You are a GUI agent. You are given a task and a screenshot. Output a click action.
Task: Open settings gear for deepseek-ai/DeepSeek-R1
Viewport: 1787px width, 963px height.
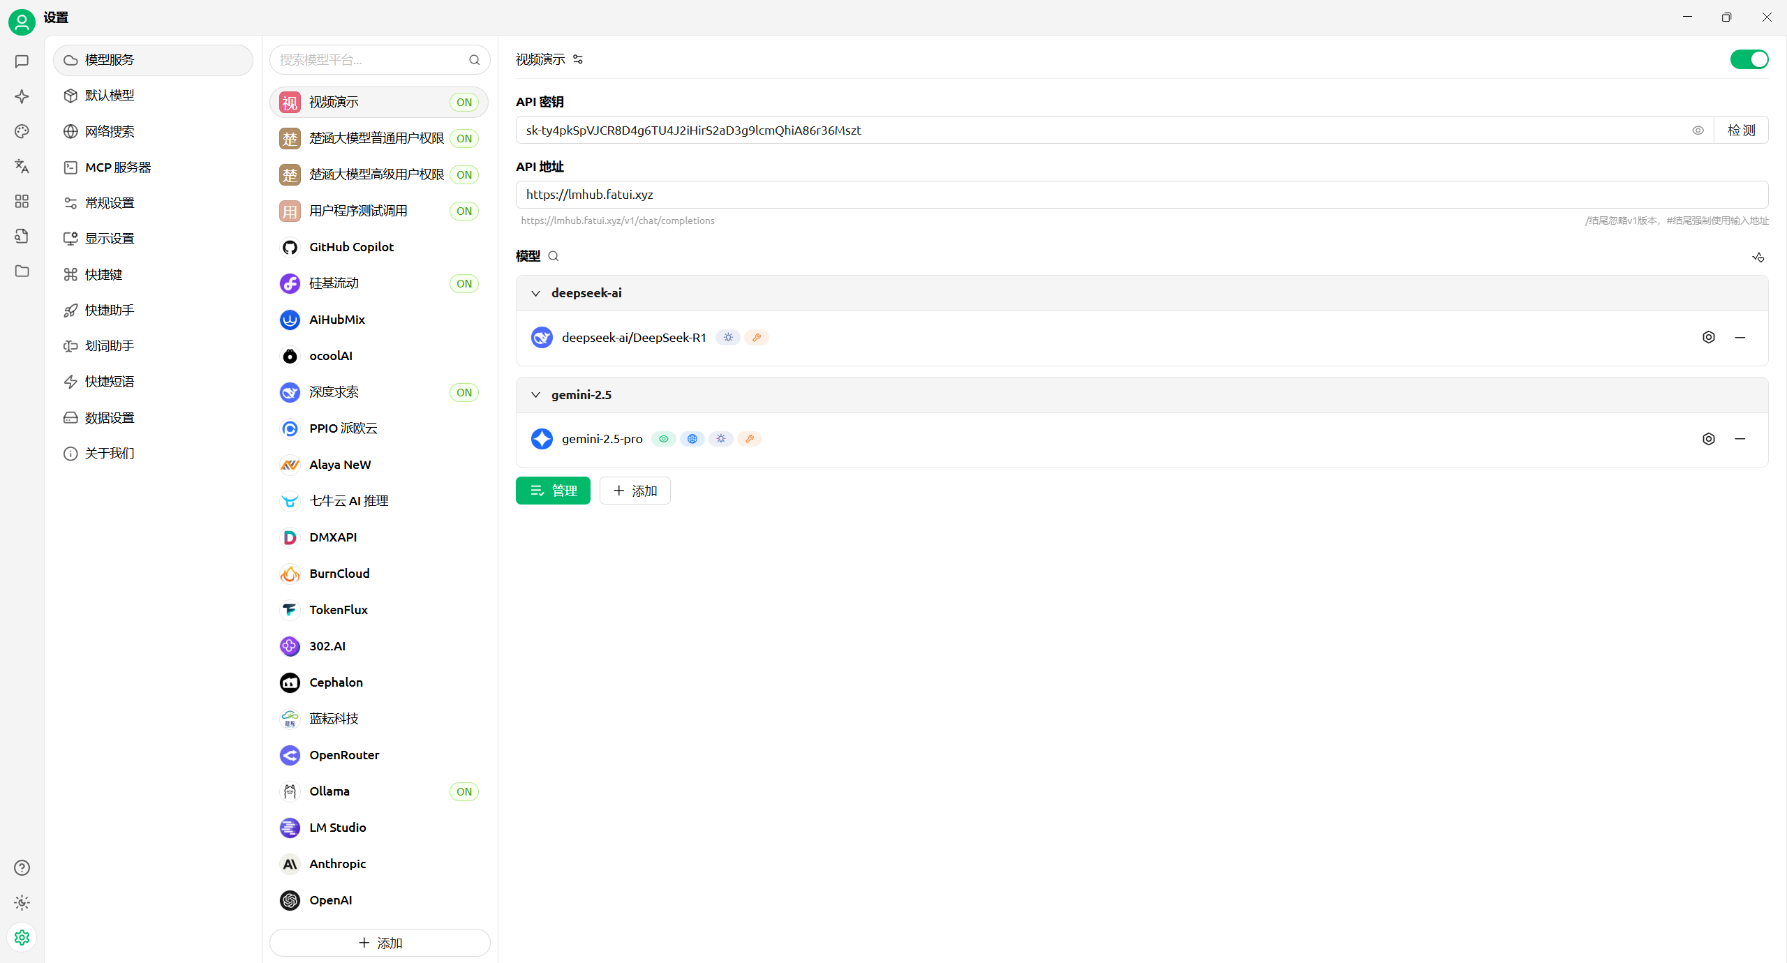click(x=1708, y=337)
